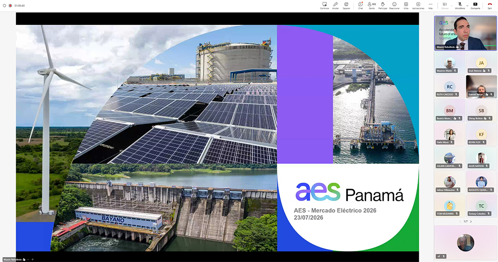
Task: Click the TC avatar initials
Action: [481, 206]
